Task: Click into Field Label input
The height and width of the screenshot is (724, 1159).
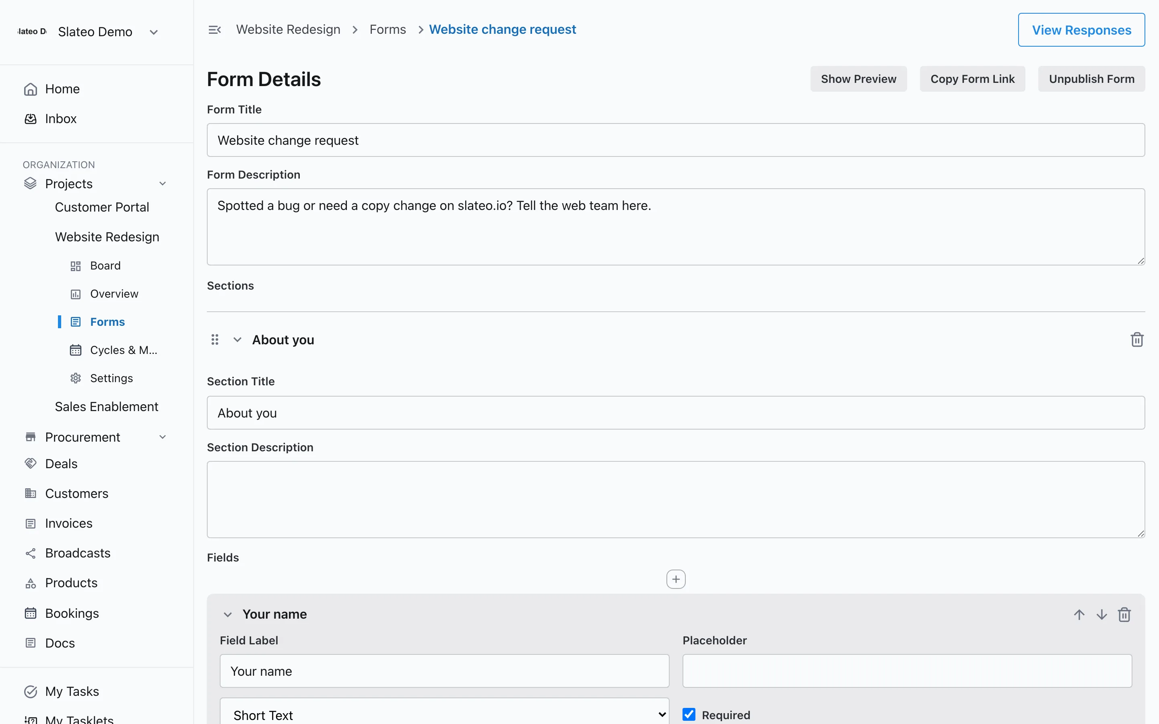Action: coord(444,671)
